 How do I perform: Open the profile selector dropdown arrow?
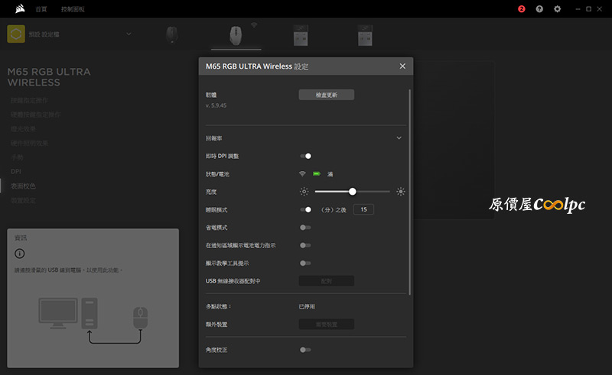coord(129,34)
